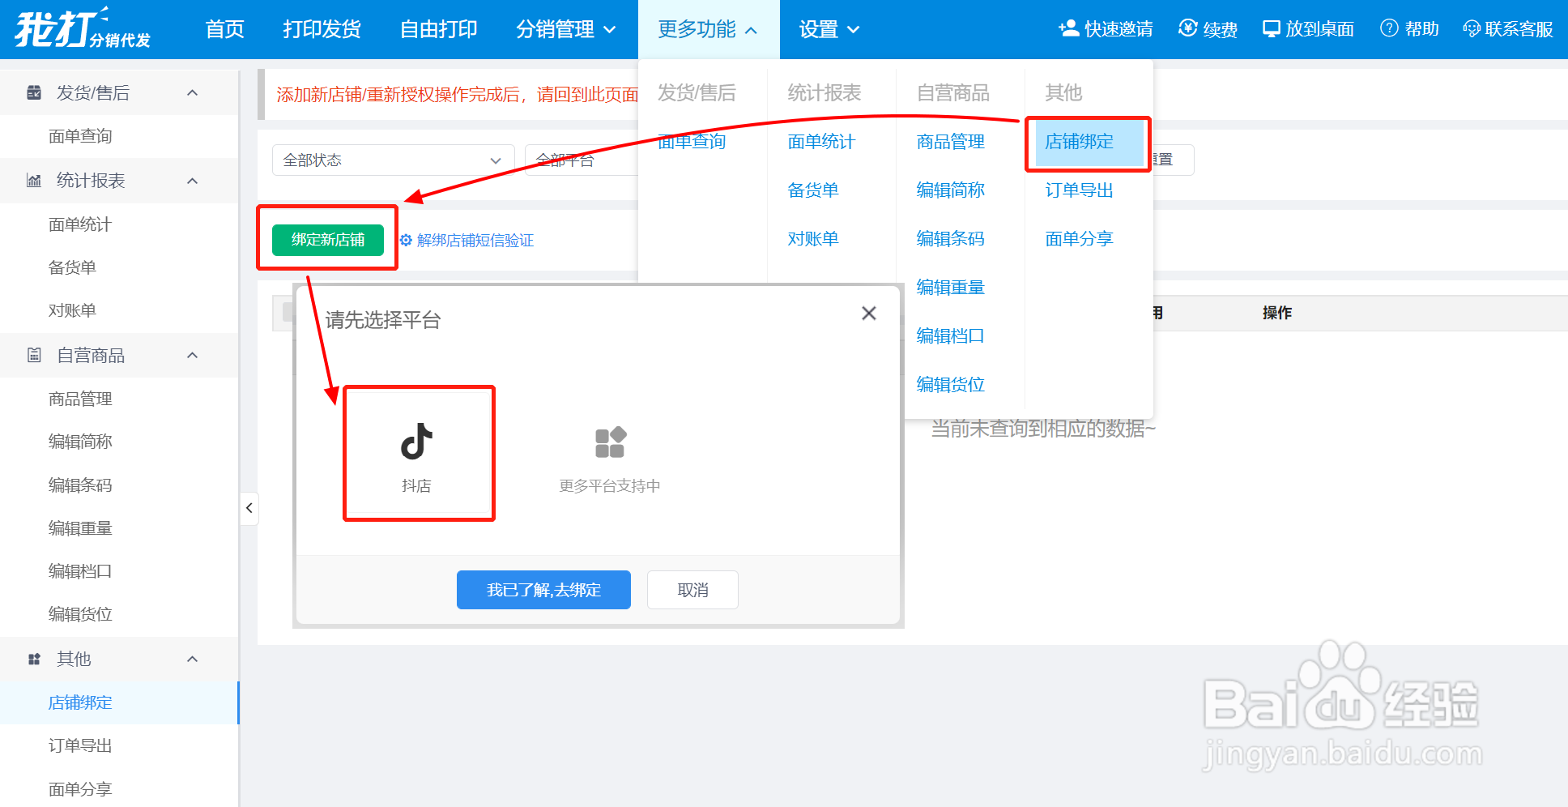
Task: Open 编辑档口 in the sidebar
Action: [x=80, y=571]
